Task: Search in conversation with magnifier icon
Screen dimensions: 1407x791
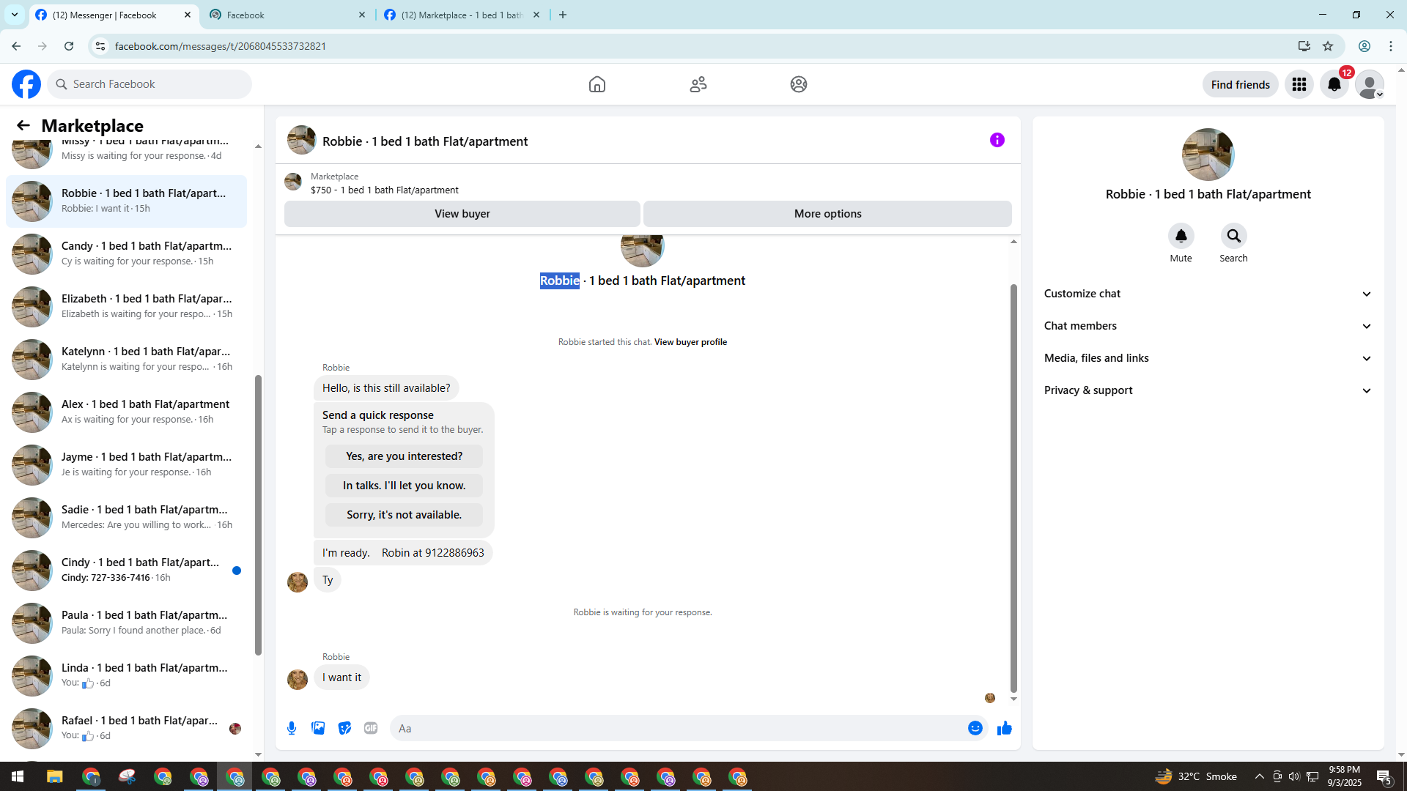Action: click(x=1233, y=236)
